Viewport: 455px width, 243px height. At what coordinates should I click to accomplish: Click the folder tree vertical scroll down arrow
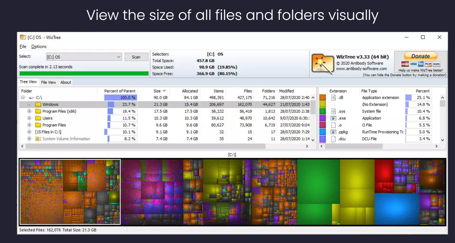[x=313, y=140]
